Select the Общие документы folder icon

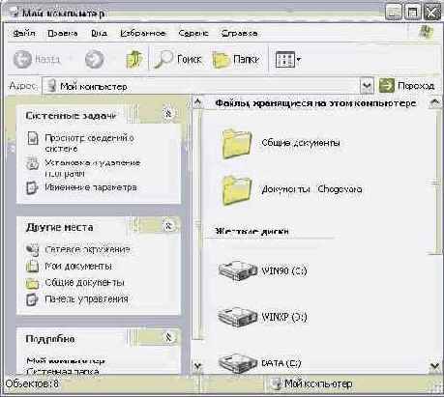(236, 143)
